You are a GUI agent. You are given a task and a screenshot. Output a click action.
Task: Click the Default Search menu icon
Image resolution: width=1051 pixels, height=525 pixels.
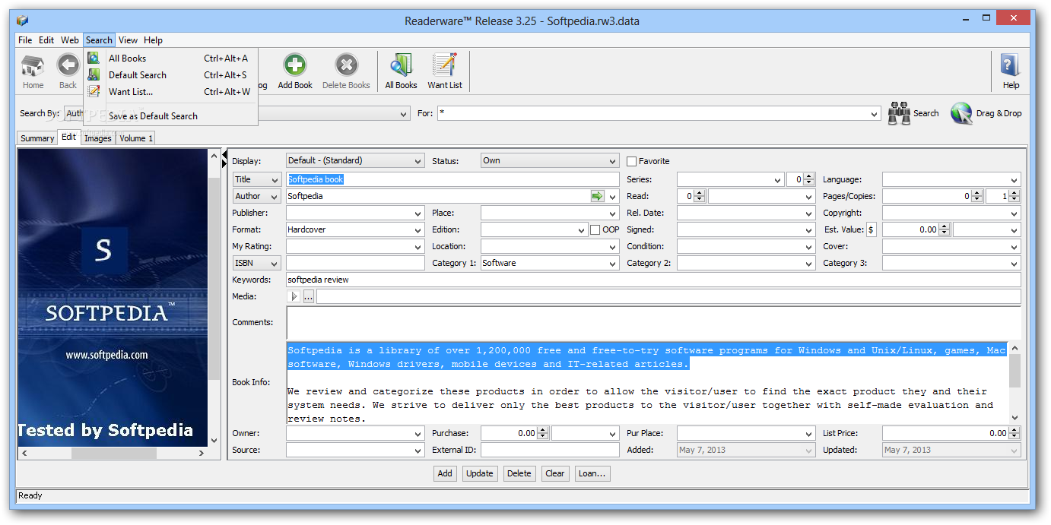(x=94, y=74)
